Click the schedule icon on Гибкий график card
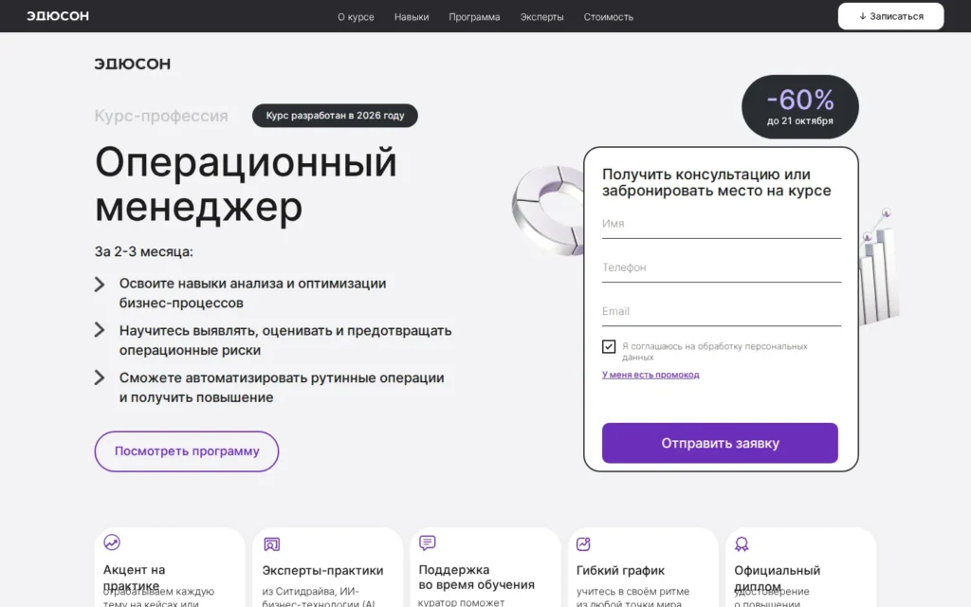The height and width of the screenshot is (607, 971). (583, 543)
